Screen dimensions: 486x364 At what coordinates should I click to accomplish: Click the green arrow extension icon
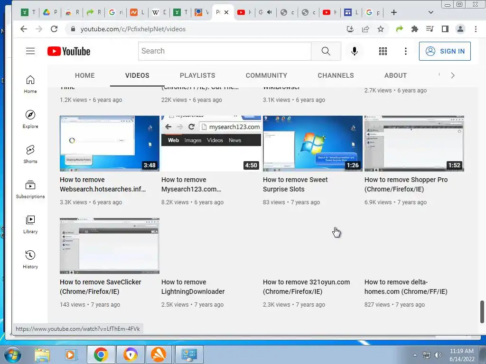tap(399, 29)
